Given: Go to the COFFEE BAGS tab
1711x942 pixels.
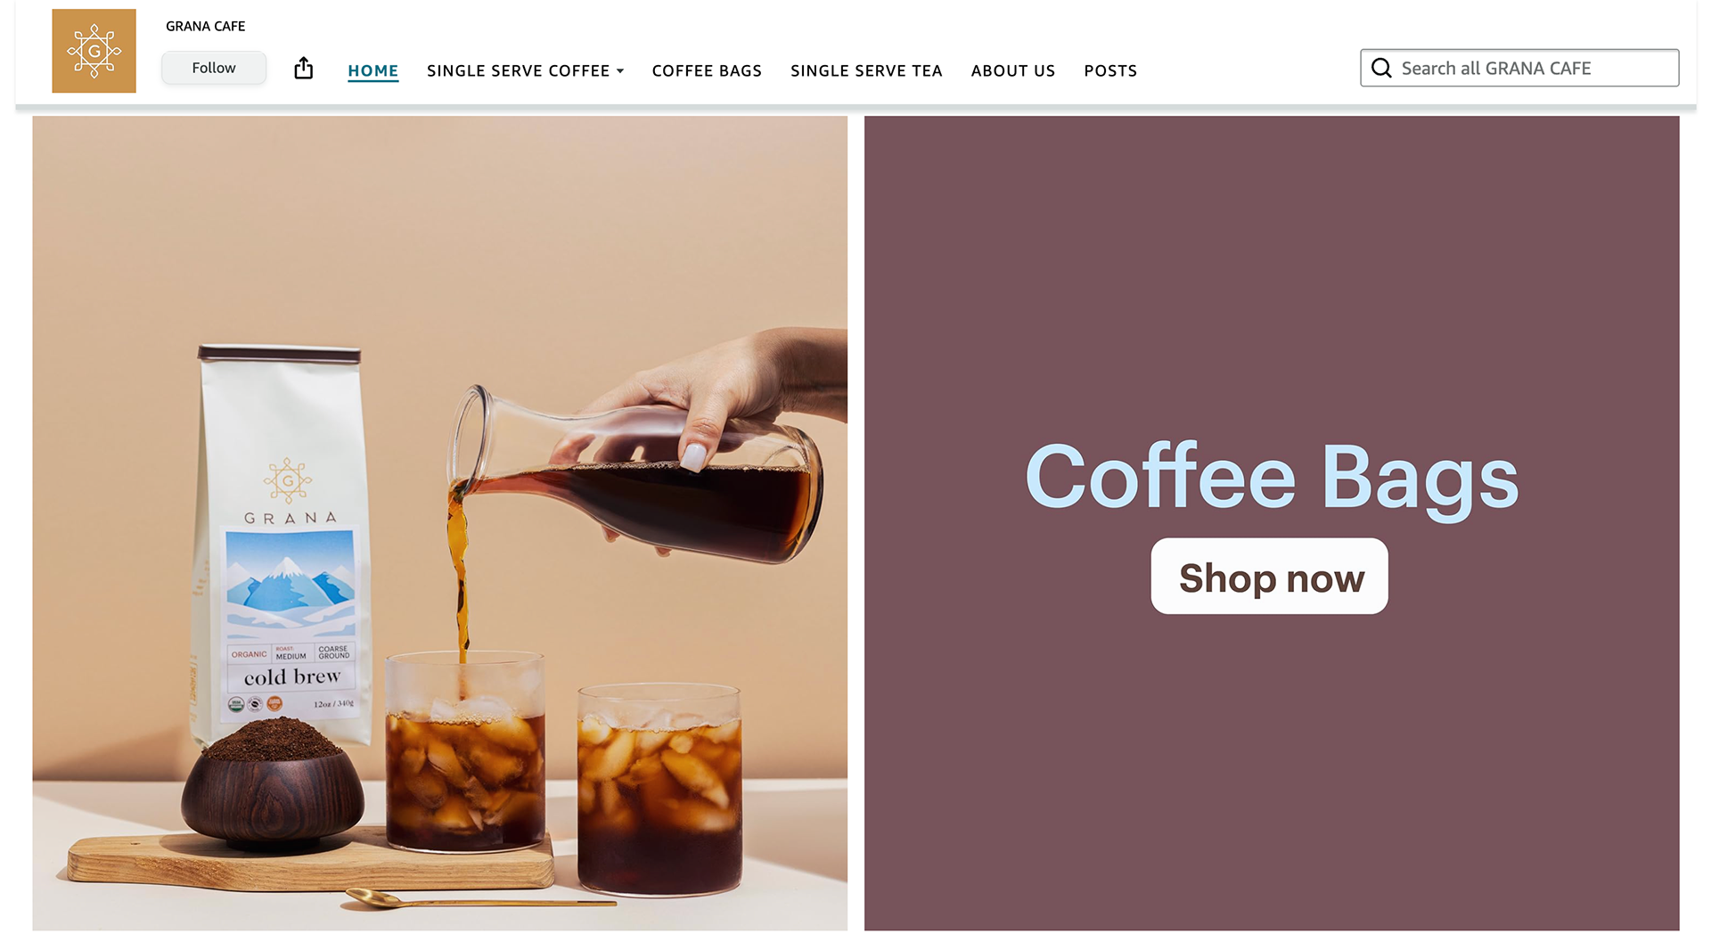Looking at the screenshot, I should [707, 70].
